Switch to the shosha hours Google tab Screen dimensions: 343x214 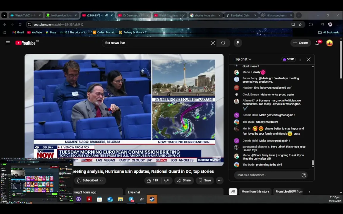coord(205,15)
